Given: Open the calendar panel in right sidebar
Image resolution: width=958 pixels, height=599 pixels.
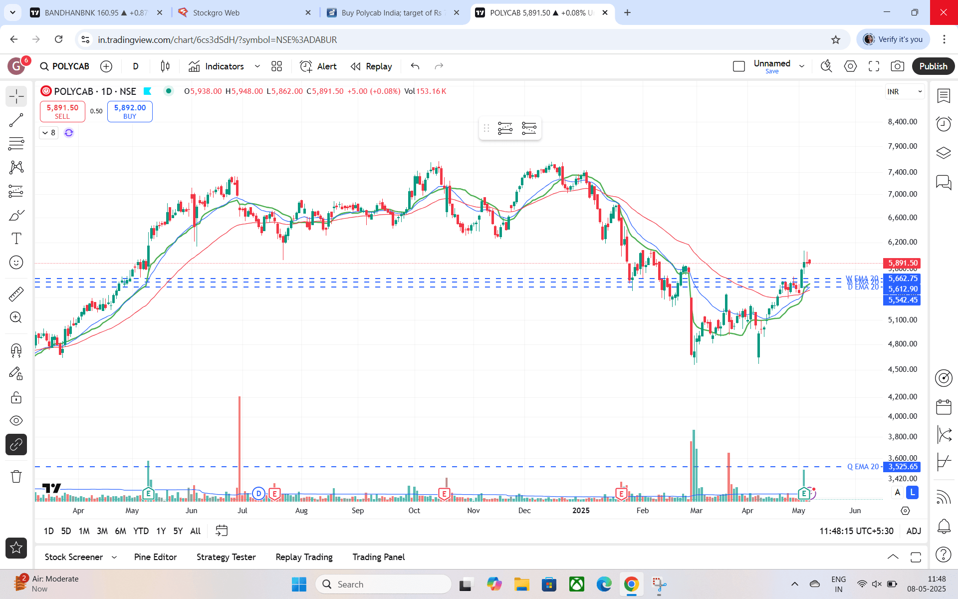Looking at the screenshot, I should [944, 407].
